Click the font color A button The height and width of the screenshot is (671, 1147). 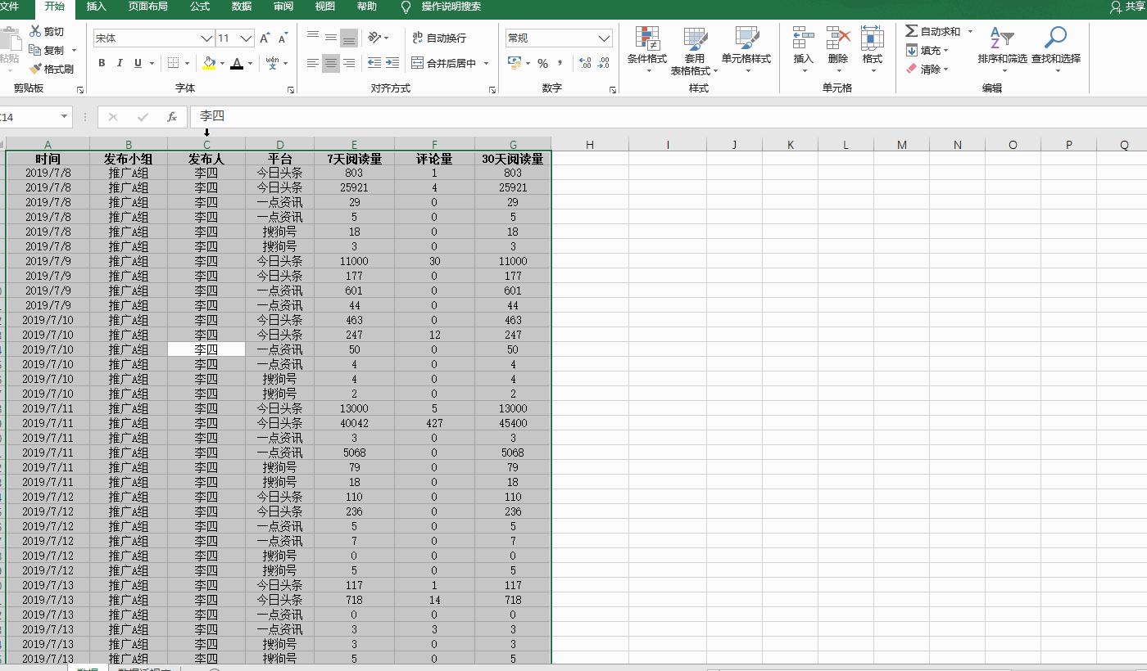tap(237, 63)
